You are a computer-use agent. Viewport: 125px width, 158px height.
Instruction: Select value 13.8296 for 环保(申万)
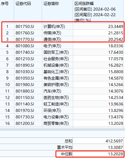pyautogui.click(x=116, y=110)
